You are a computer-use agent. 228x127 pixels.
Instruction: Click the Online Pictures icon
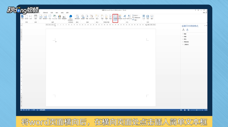point(45,17)
